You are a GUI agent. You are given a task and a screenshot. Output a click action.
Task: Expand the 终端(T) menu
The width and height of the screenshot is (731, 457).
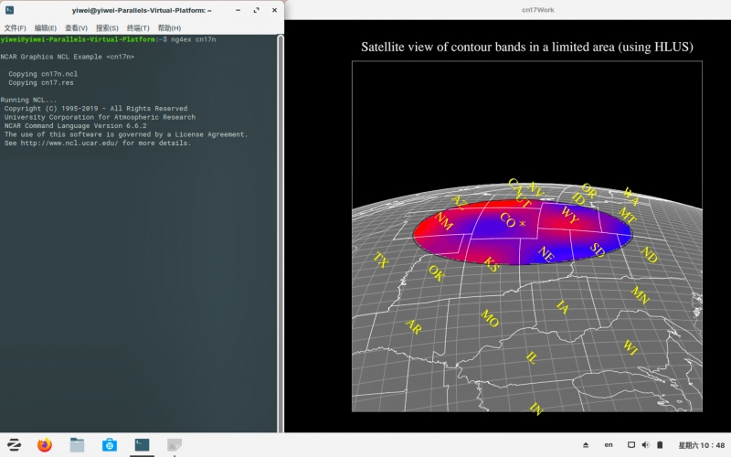(x=137, y=27)
